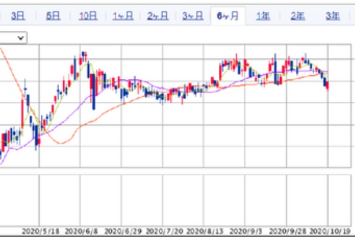355x237 pixels.
Task: Click the active 6ヶ月 tab
Action: point(228,17)
